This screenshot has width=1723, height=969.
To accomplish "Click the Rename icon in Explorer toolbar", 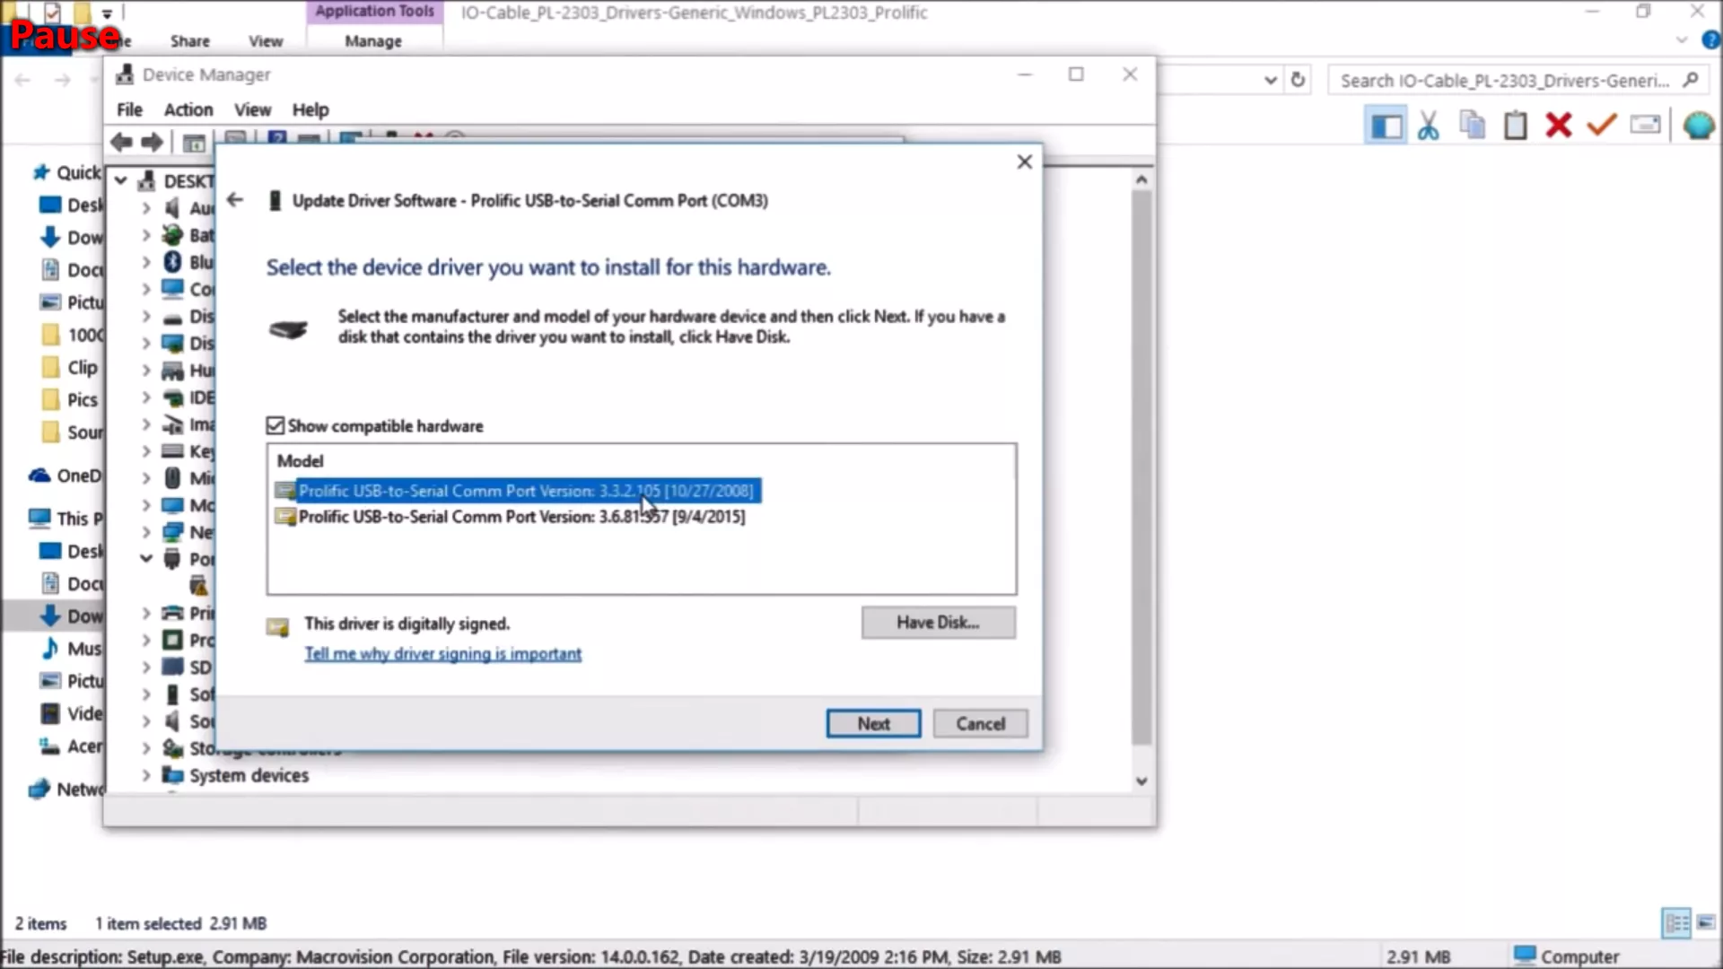I will [1645, 126].
